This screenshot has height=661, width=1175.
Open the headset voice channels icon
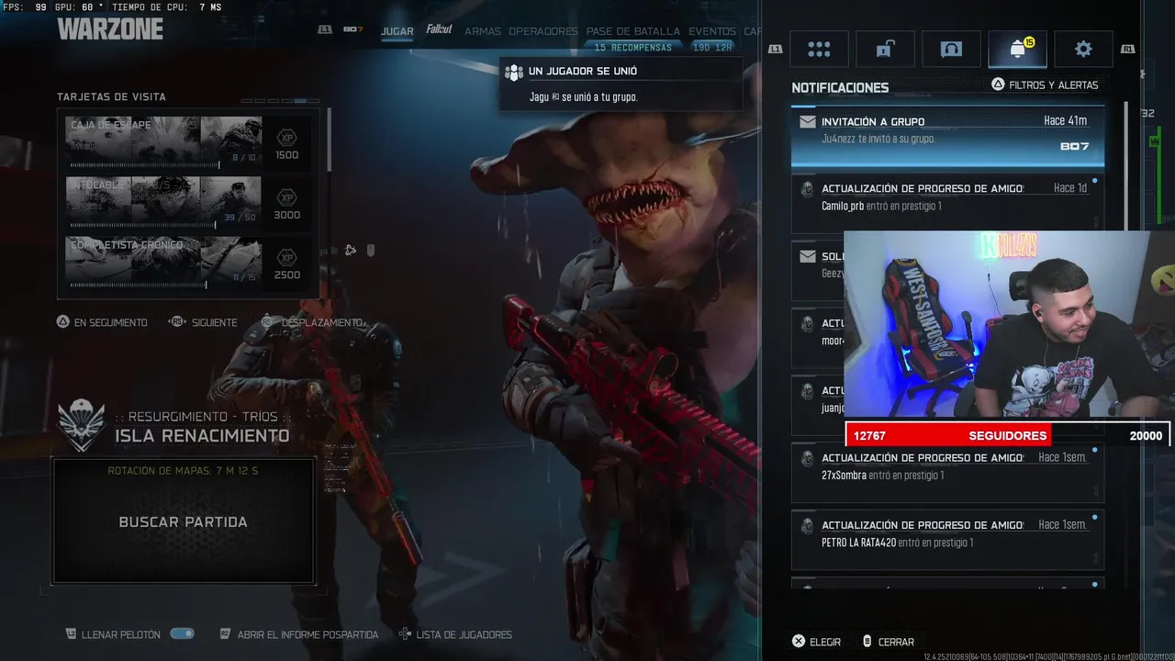951,50
